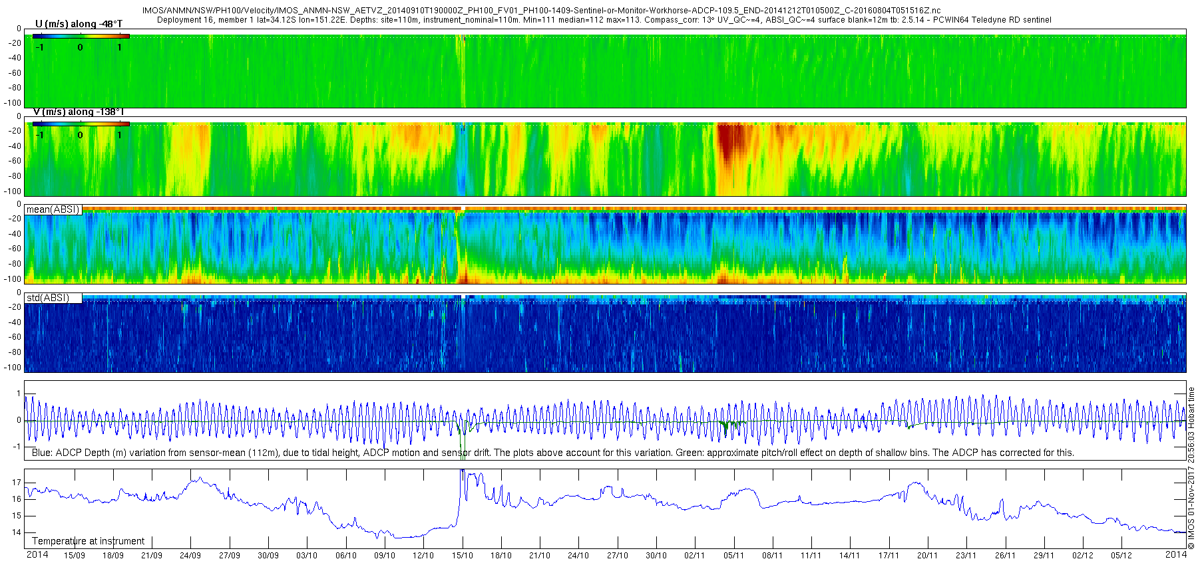The image size is (1198, 565).
Task: Click the '02/12' date tick label
Action: coord(1083,556)
